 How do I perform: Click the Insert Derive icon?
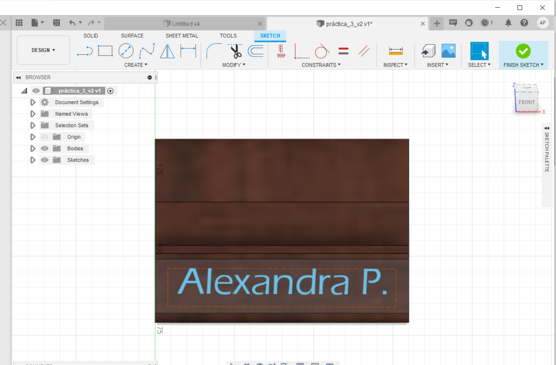(x=428, y=51)
